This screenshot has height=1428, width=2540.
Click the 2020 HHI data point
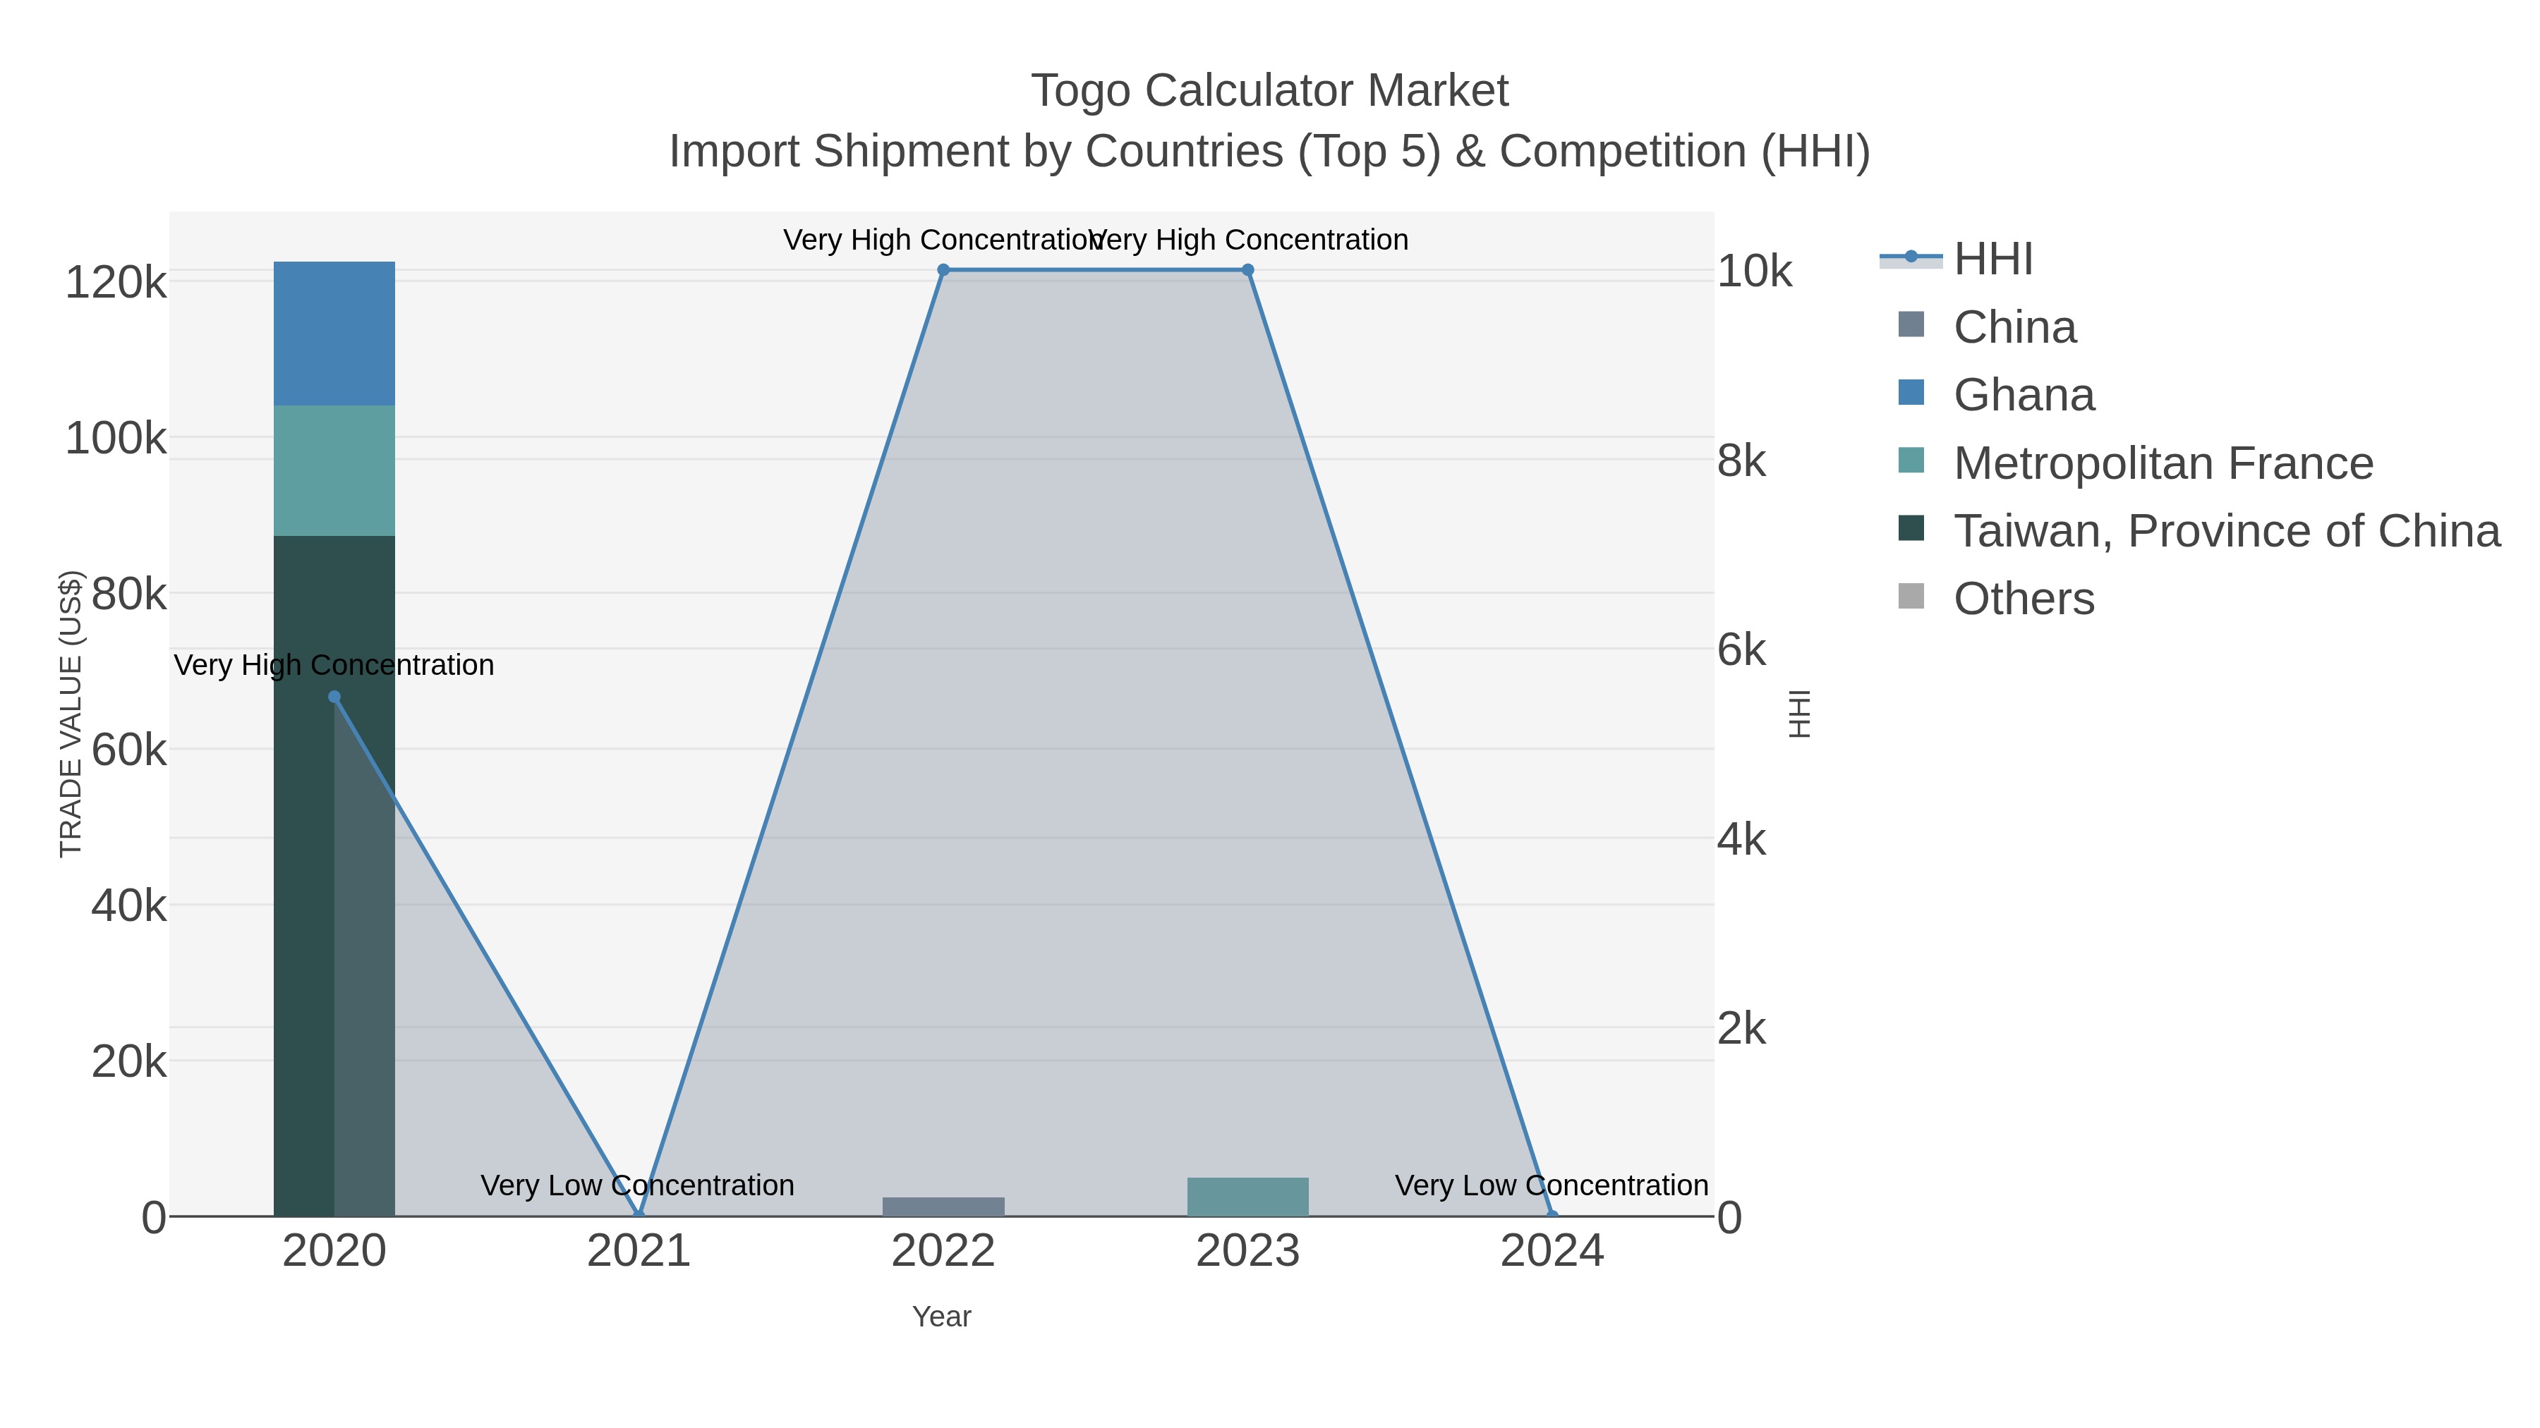coord(334,697)
